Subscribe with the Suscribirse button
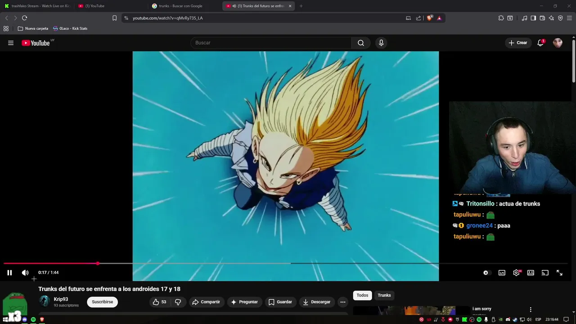 point(103,302)
